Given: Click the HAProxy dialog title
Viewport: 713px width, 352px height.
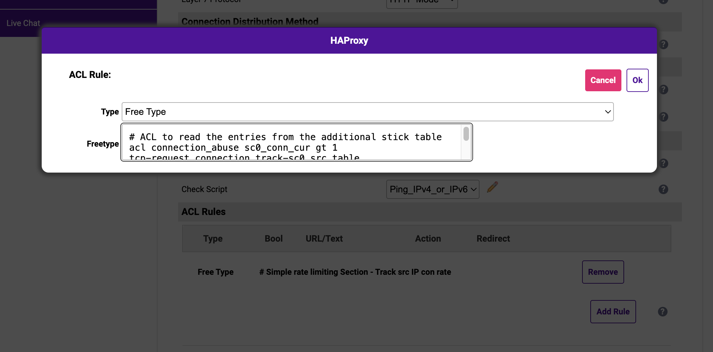Looking at the screenshot, I should (x=349, y=40).
